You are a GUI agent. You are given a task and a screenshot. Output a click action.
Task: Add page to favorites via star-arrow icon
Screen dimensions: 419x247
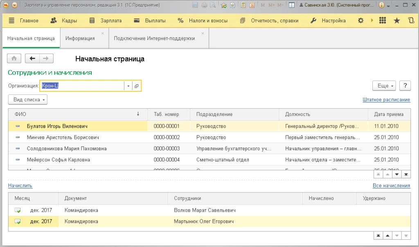coord(223,5)
